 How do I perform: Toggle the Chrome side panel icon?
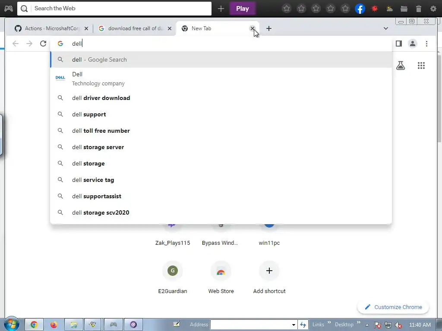tap(398, 44)
